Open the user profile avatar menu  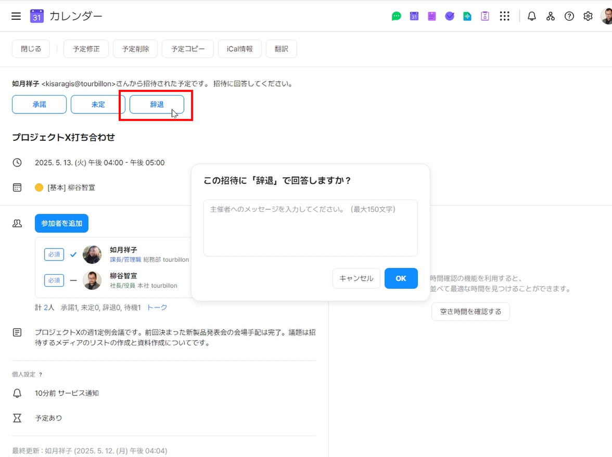(606, 16)
